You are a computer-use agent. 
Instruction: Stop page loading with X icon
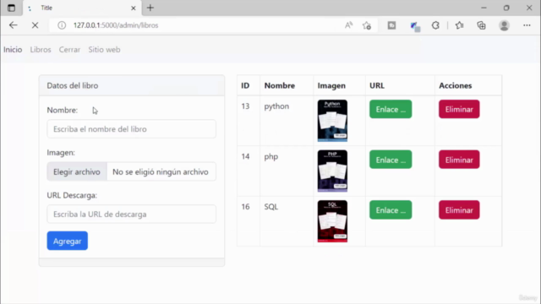click(x=35, y=25)
